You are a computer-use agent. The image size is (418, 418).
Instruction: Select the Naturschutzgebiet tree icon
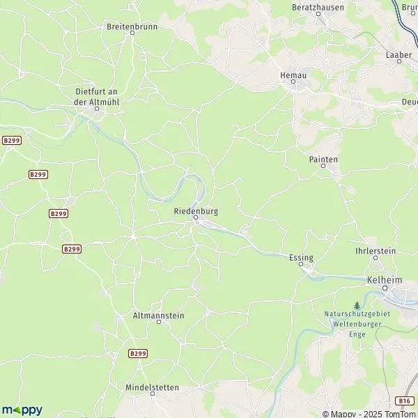click(357, 306)
